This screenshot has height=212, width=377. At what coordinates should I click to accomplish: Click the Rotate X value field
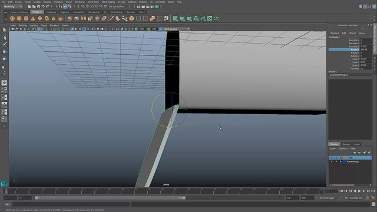coord(366,49)
